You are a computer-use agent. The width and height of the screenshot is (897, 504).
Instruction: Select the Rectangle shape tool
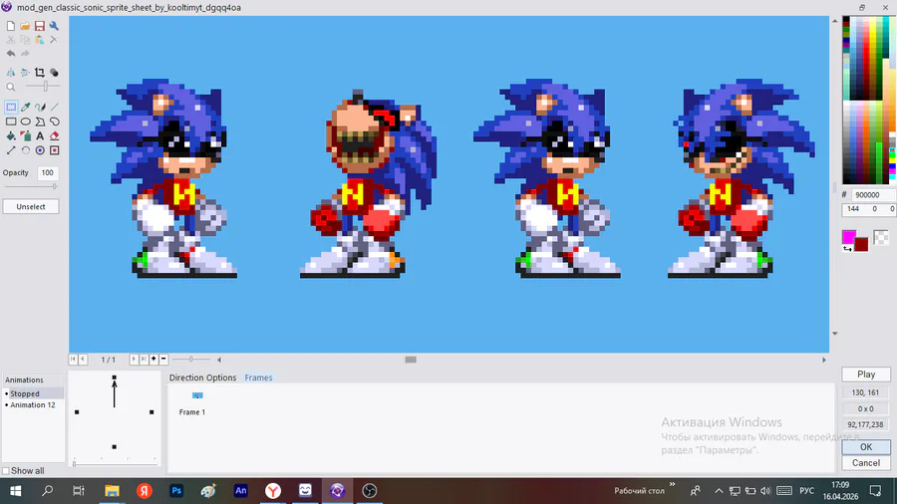11,122
